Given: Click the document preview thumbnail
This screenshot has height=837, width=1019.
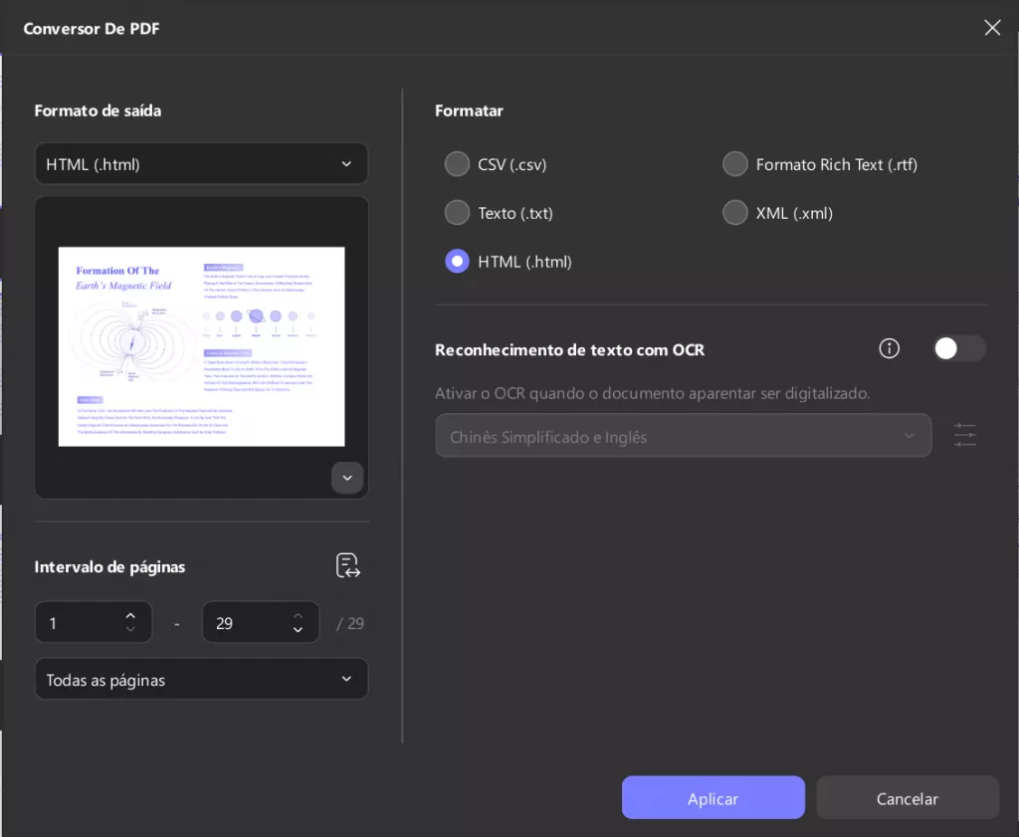Looking at the screenshot, I should [201, 346].
